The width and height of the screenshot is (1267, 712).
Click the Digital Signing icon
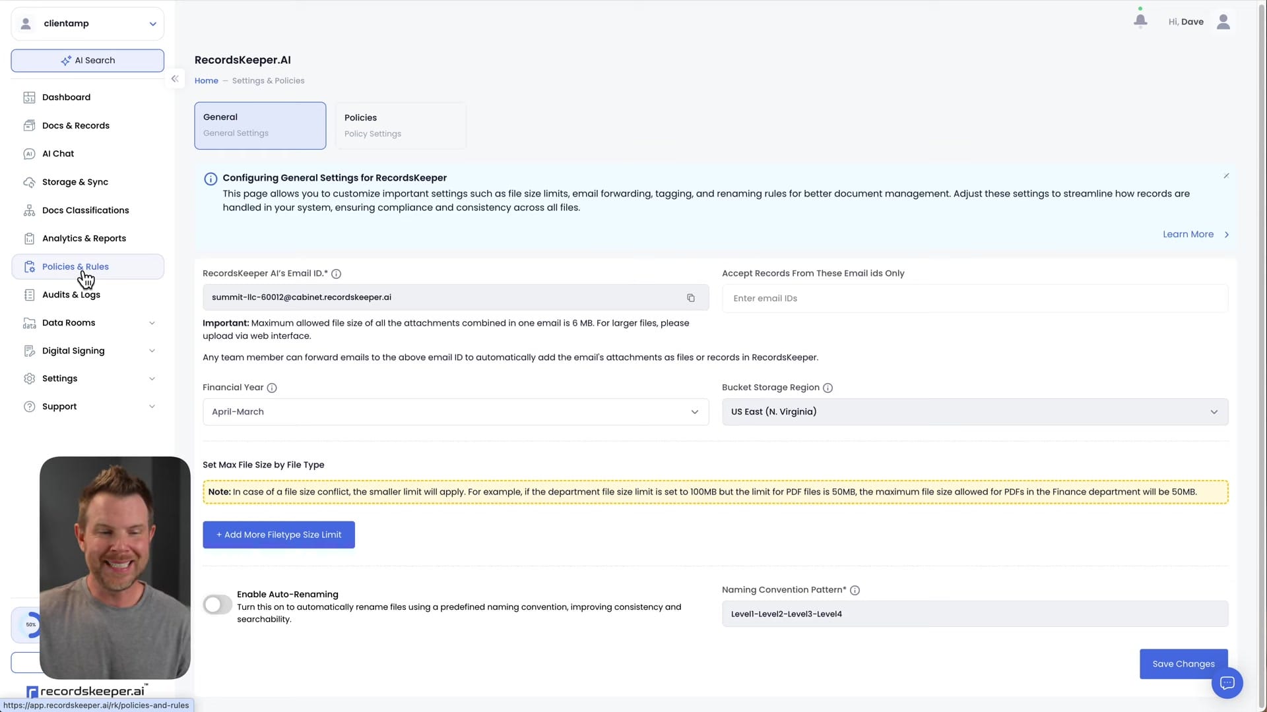tap(29, 351)
